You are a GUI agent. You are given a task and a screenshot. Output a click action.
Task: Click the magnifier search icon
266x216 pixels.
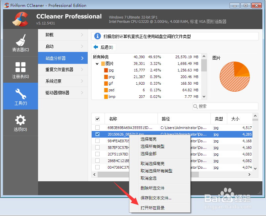tap(196, 107)
